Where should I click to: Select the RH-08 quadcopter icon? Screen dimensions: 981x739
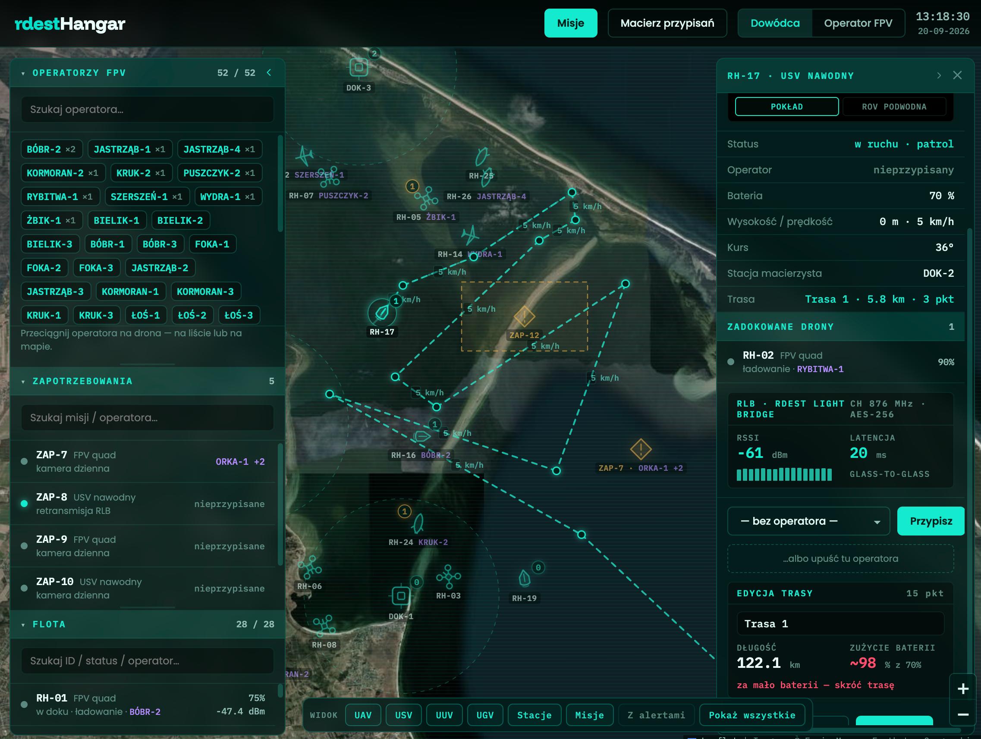[324, 626]
